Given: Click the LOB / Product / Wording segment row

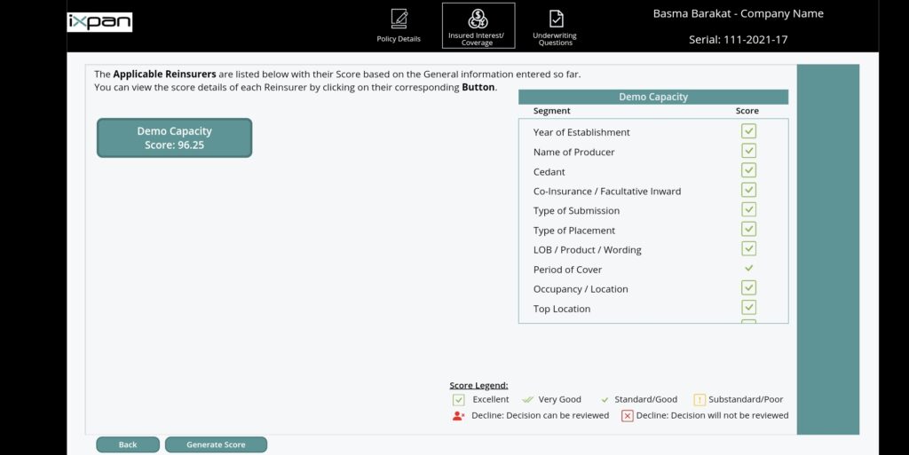Looking at the screenshot, I should (587, 250).
